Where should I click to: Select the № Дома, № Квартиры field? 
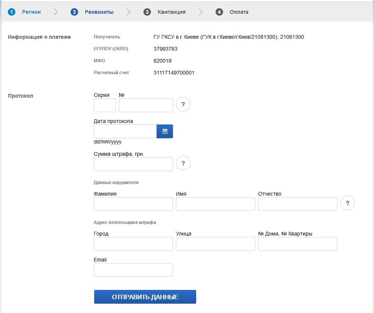[298, 244]
